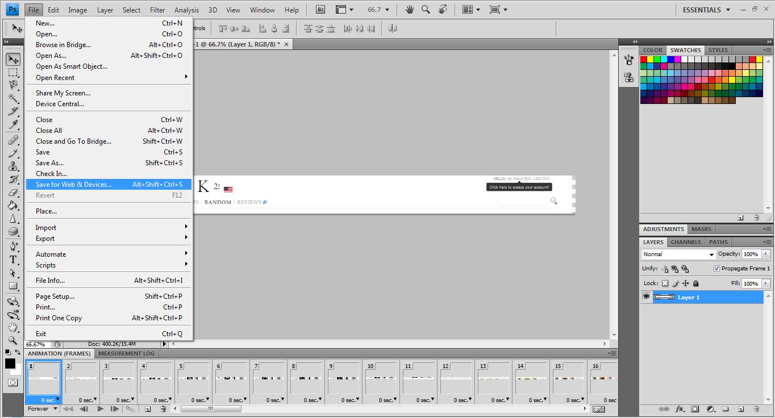Create a new group in Layers panel
Image resolution: width=775 pixels, height=418 pixels.
[726, 409]
